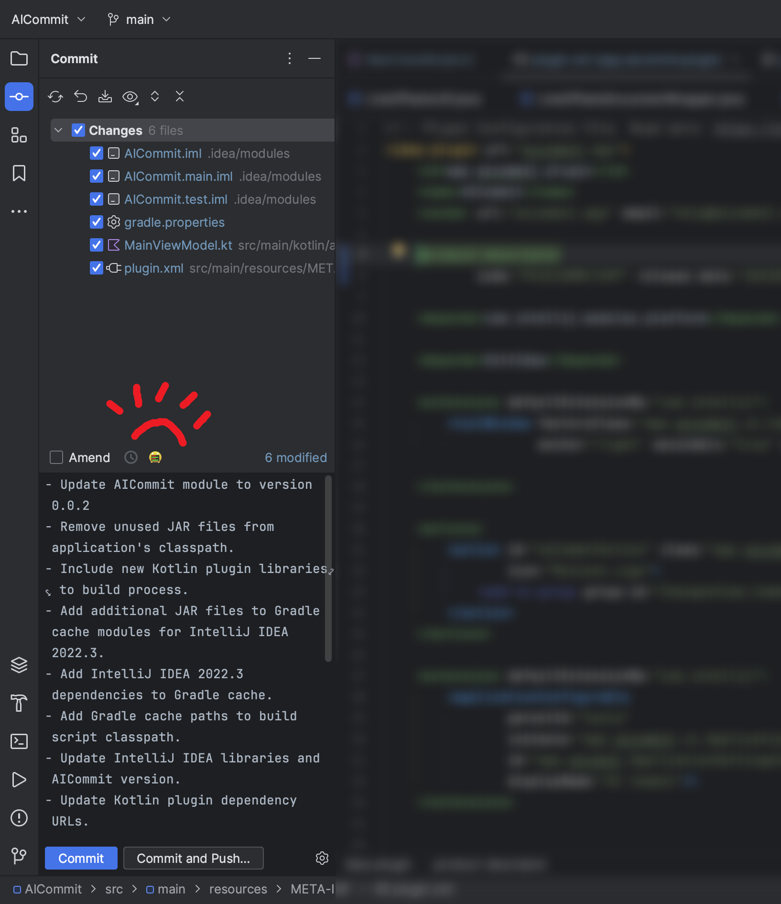Image resolution: width=781 pixels, height=904 pixels.
Task: Select AICommit.main.iml in changes list
Action: pyautogui.click(x=179, y=176)
